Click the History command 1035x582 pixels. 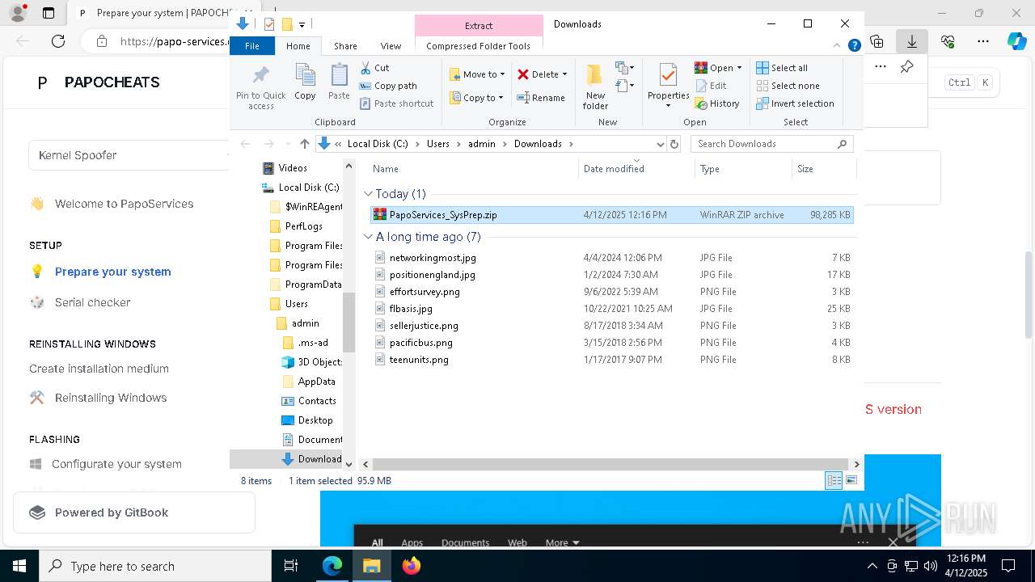[717, 103]
